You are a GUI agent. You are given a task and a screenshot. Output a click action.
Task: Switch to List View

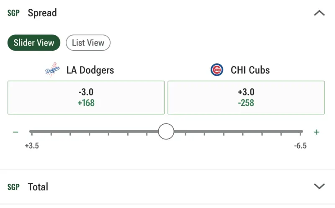88,43
